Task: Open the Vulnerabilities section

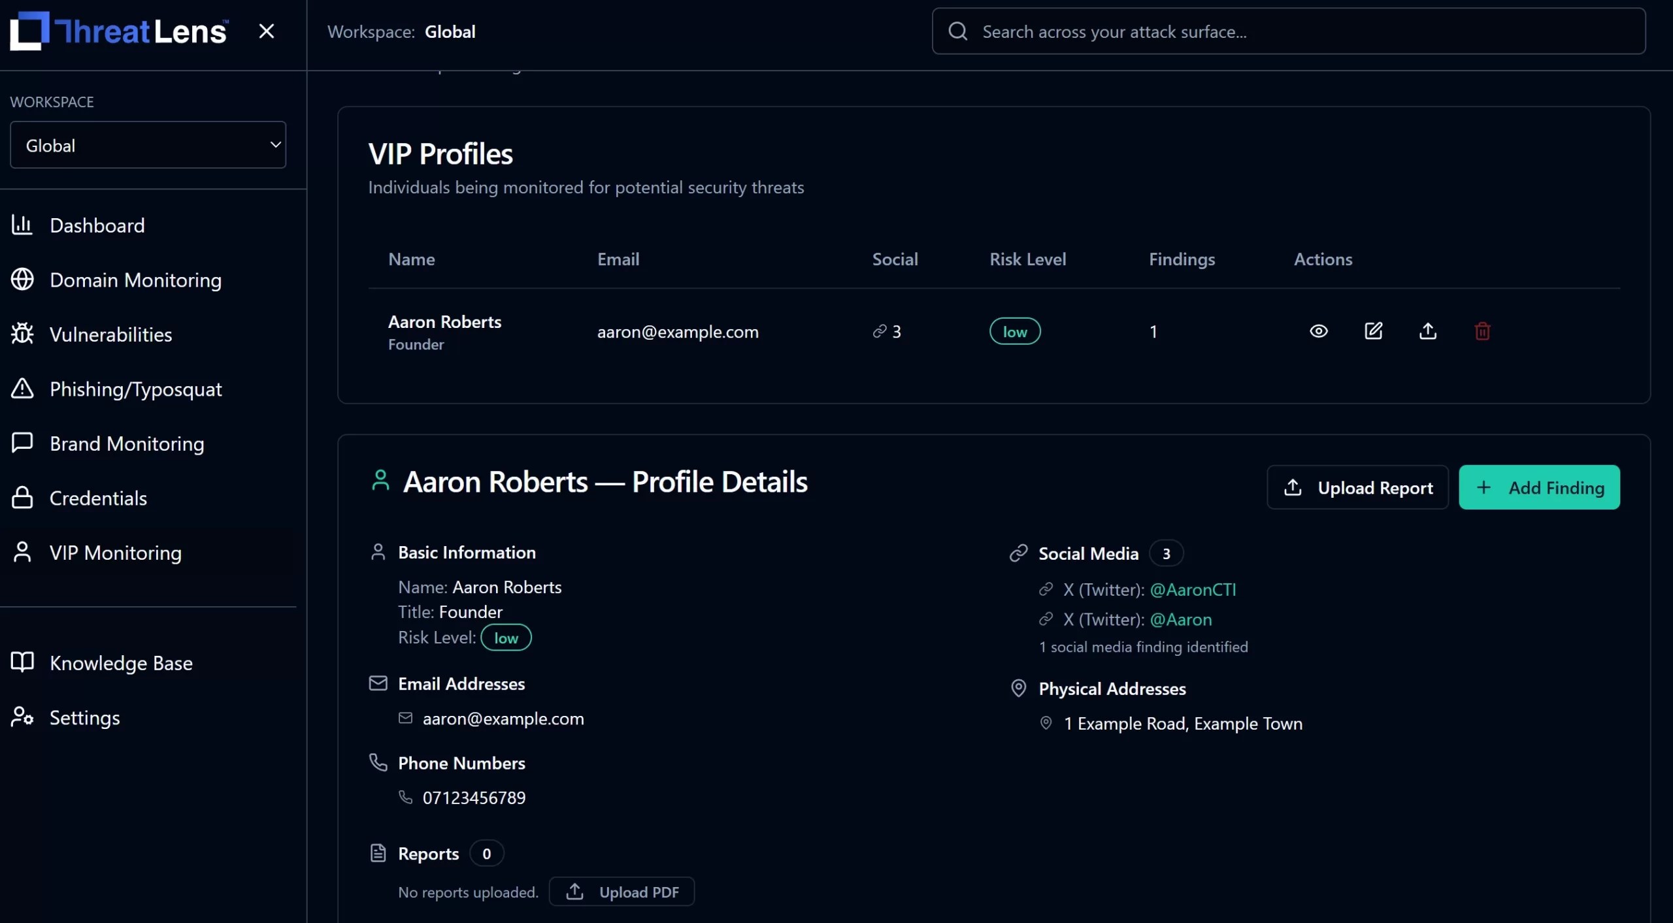Action: click(x=111, y=334)
